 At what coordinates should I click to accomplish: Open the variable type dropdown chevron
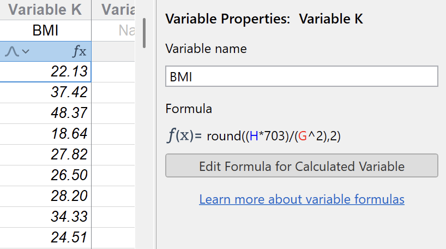(25, 51)
